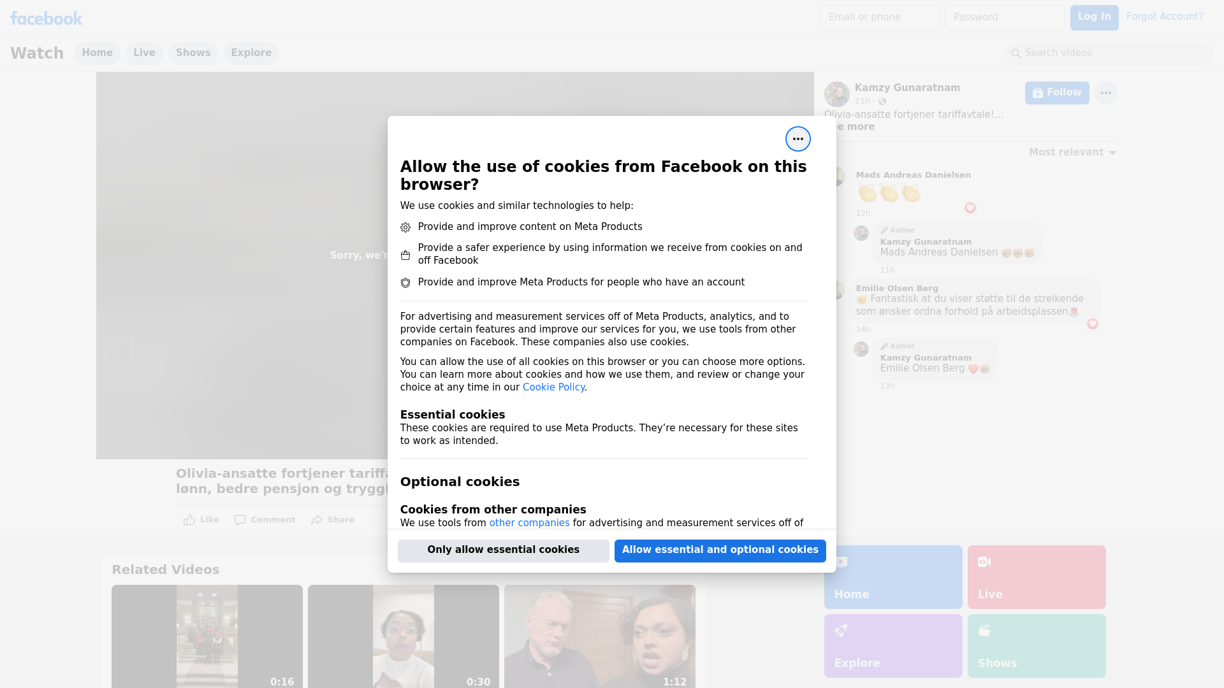Expand post text with See more

tap(854, 127)
